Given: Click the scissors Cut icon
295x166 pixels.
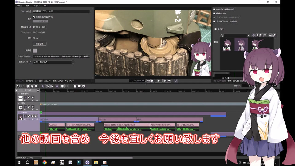Looking at the screenshot, I should tap(36, 86).
